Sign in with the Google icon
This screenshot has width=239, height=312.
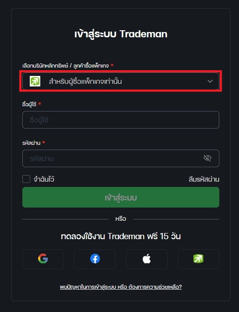[x=43, y=259]
